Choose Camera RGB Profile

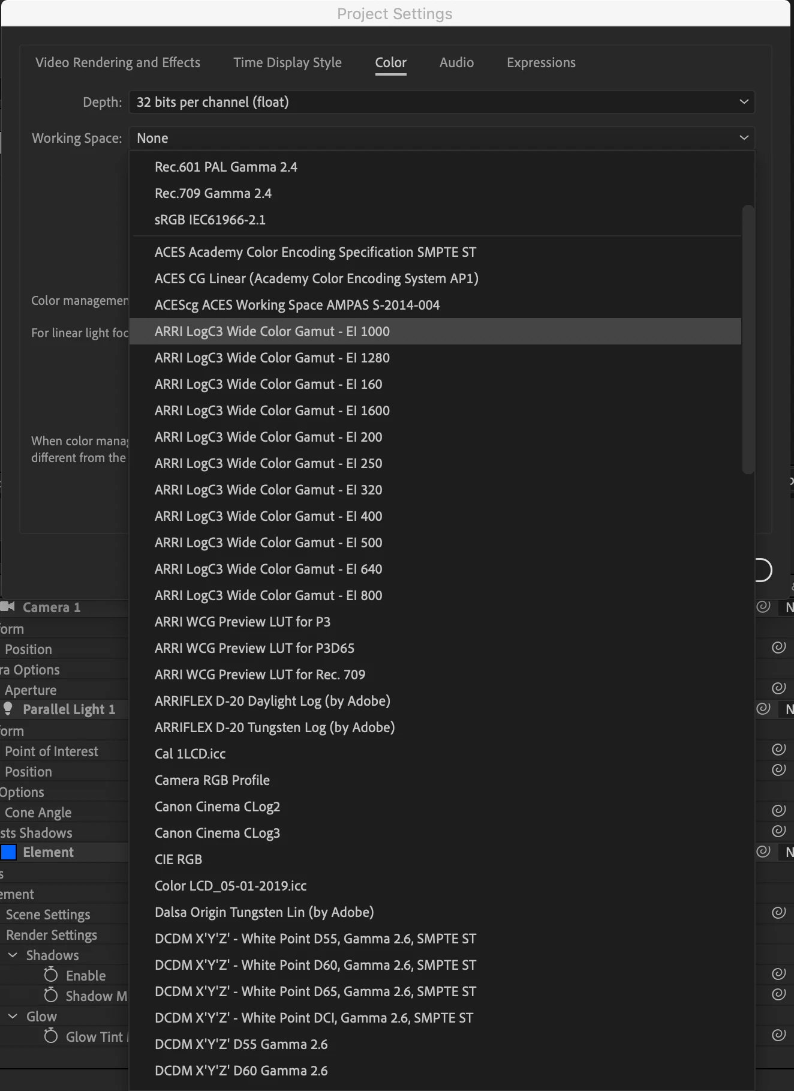pos(435,780)
